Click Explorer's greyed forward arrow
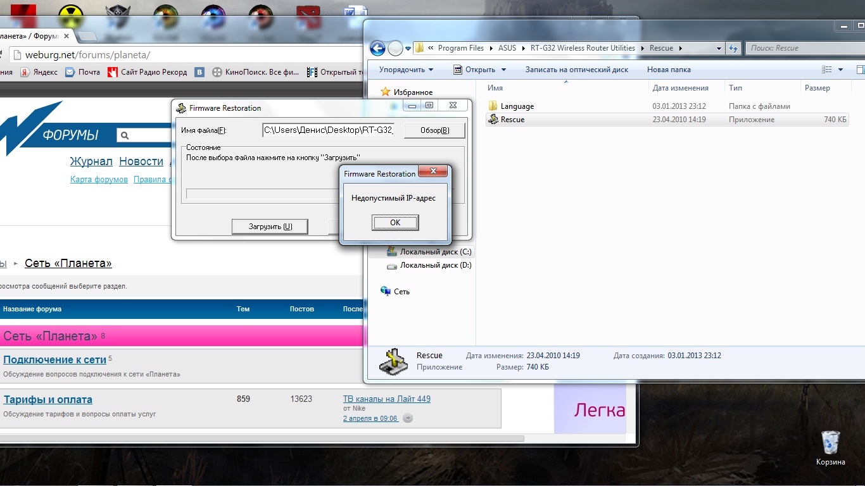 395,48
